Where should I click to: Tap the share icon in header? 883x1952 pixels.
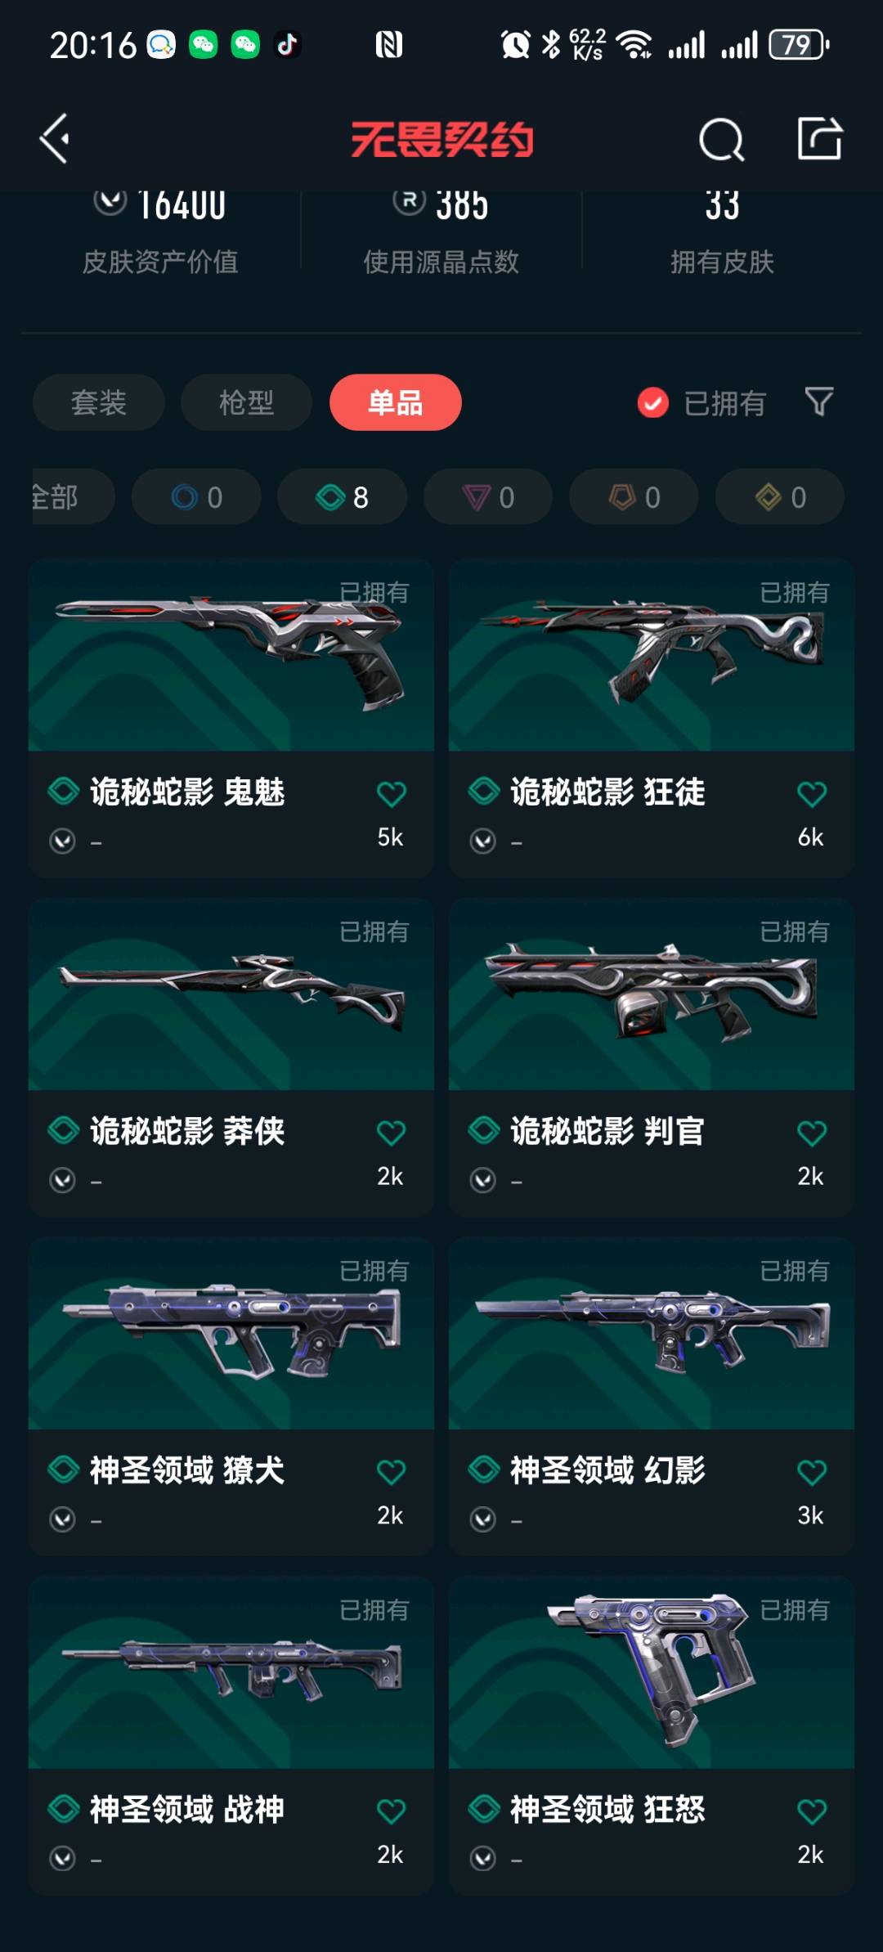[819, 138]
